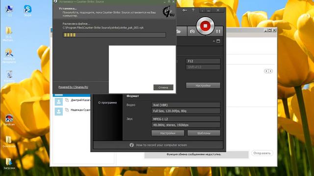314x176 pixels.
Task: Click the Bandicam window mode icon
Action: (218, 41)
